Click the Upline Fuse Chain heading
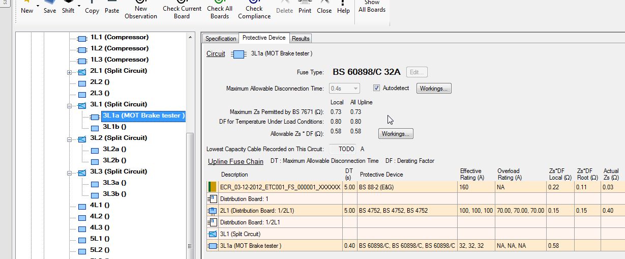 [235, 162]
